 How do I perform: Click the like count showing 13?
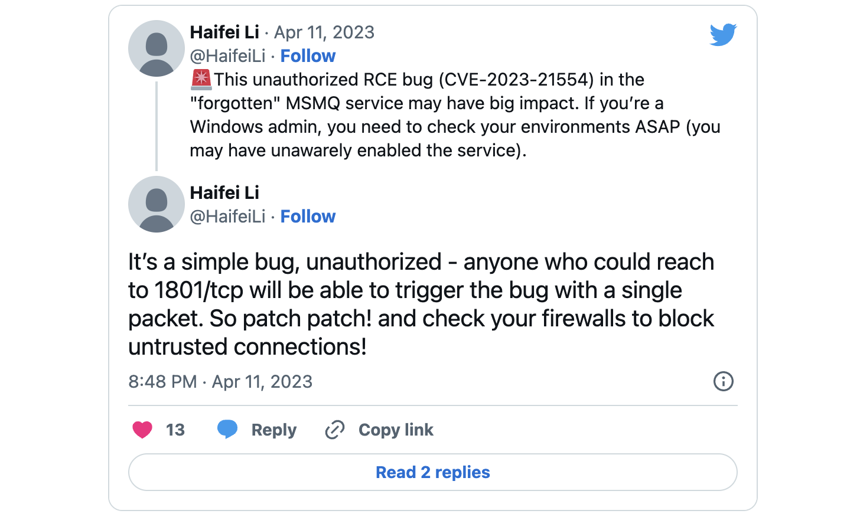pos(177,430)
